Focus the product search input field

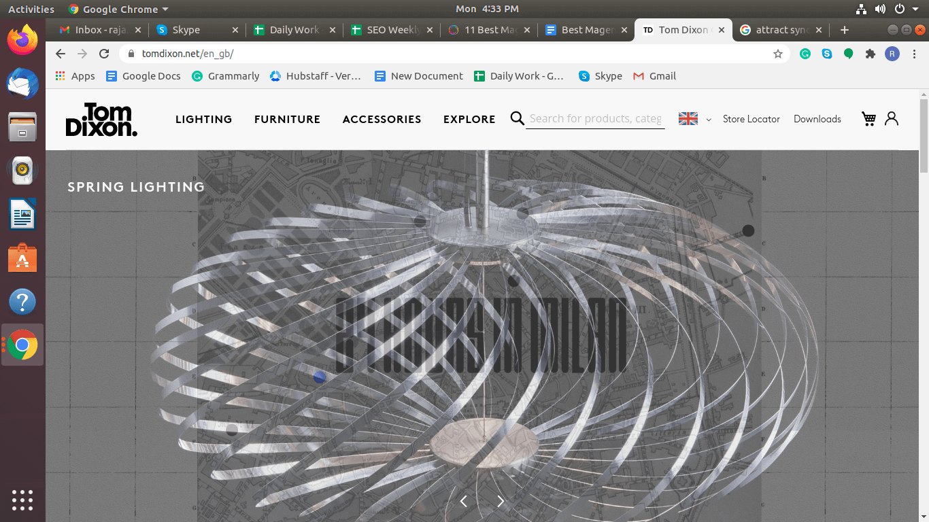click(596, 119)
